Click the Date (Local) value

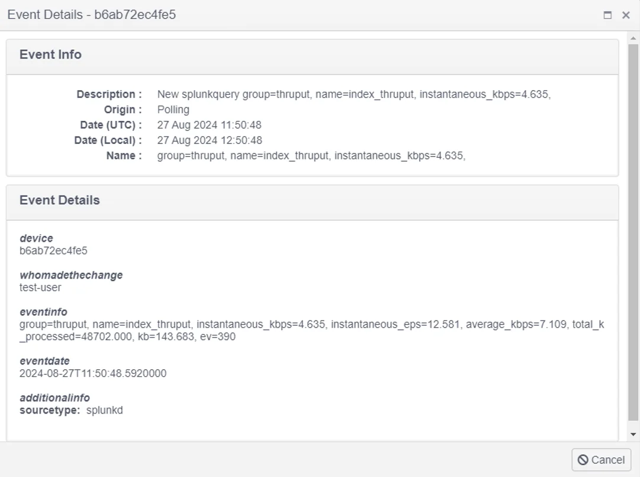(x=210, y=140)
